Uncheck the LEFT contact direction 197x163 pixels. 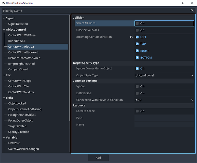pos(137,37)
